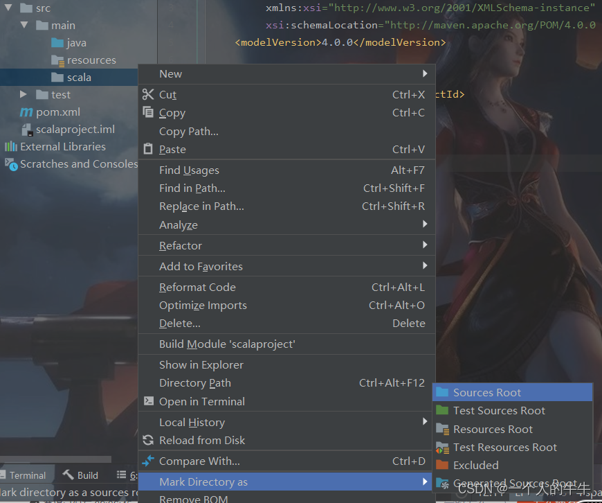
Task: Open the Terminal tool window tab
Action: (24, 475)
